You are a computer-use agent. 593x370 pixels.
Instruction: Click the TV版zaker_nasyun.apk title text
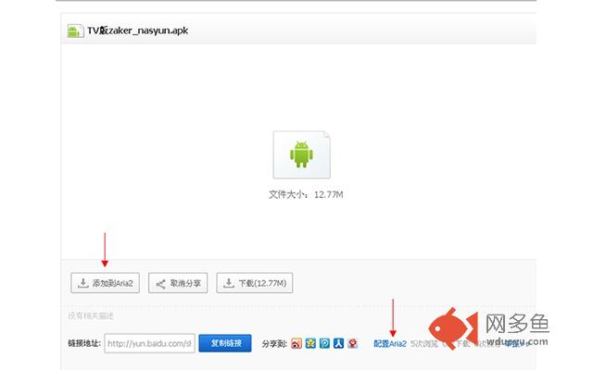[x=138, y=31]
